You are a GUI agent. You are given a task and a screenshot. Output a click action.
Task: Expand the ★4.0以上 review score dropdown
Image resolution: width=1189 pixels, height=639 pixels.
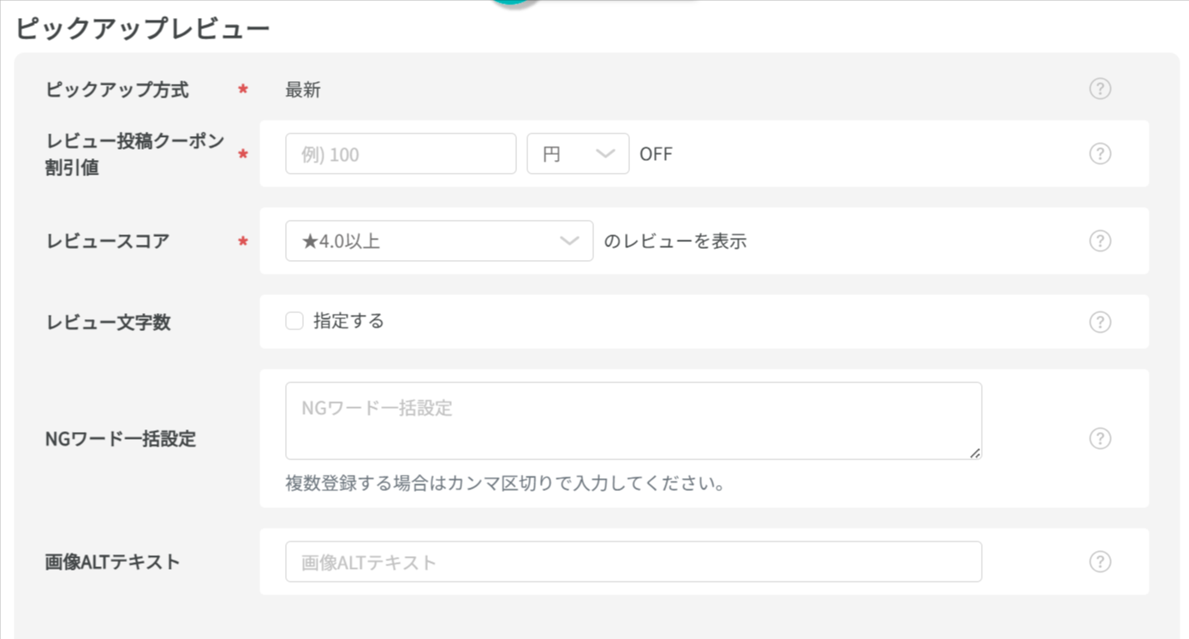click(438, 241)
